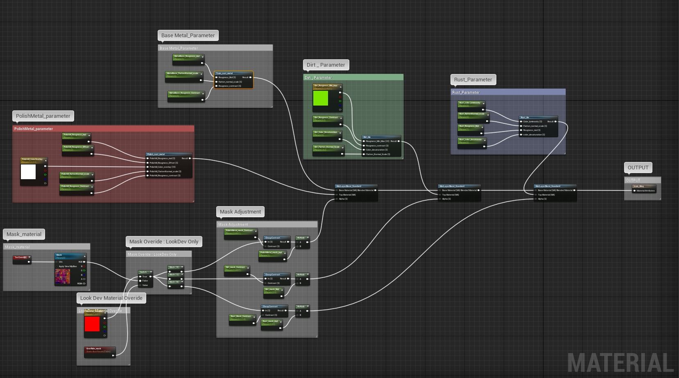This screenshot has height=378, width=679.
Task: Click the Dirt_tile node Result output pin
Action: pos(398,141)
